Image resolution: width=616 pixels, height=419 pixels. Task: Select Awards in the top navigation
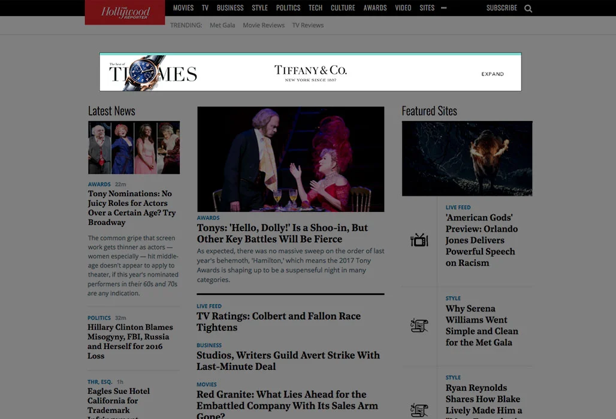(x=375, y=8)
